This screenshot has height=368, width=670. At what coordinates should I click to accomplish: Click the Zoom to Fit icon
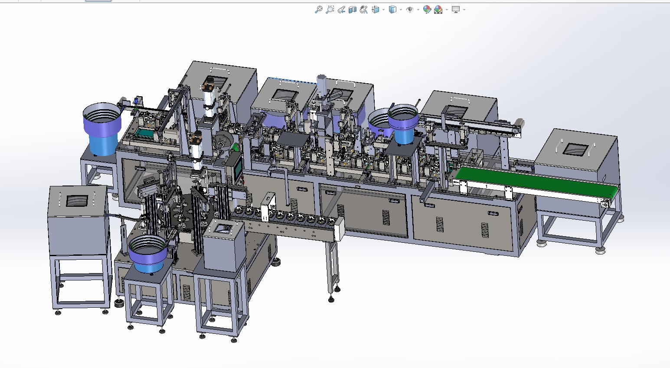[318, 10]
